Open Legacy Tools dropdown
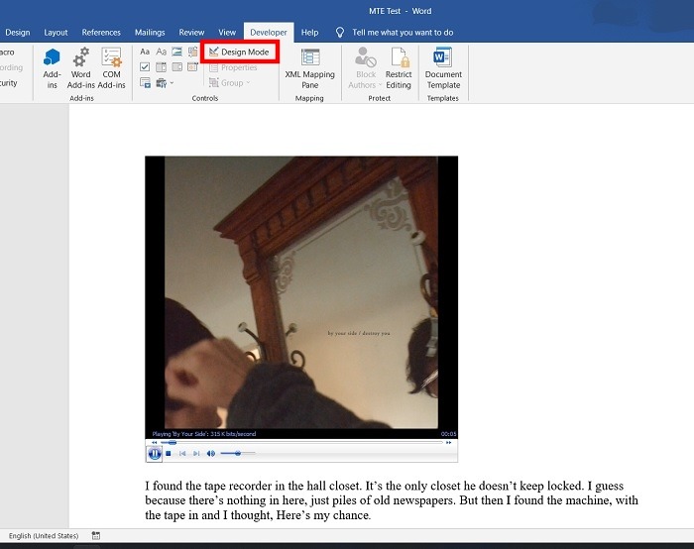This screenshot has width=694, height=549. (x=165, y=82)
